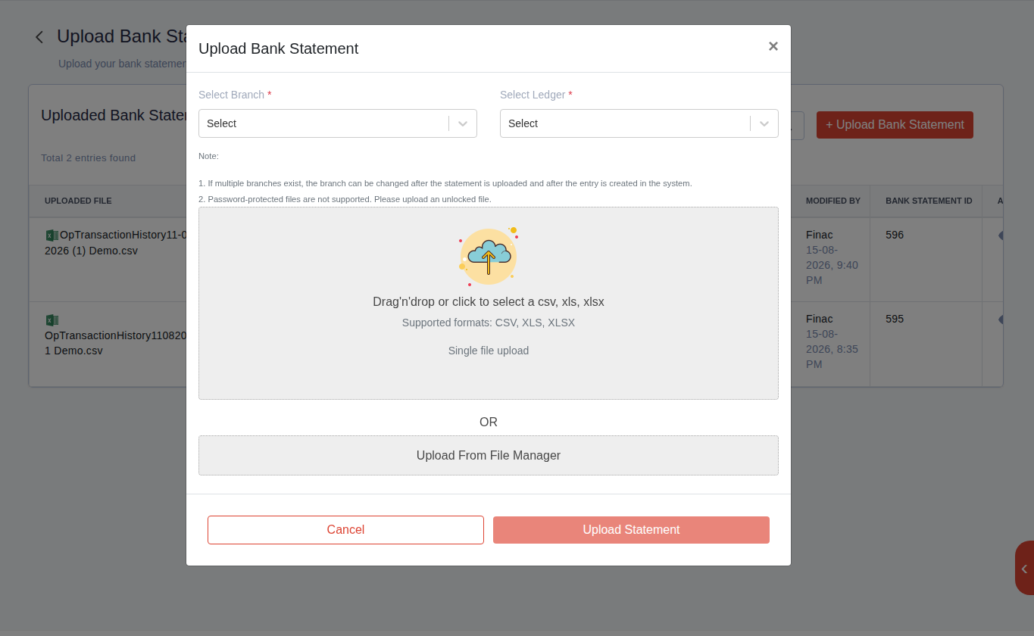Open the Select Branch dropdown
This screenshot has width=1034, height=636.
click(338, 123)
